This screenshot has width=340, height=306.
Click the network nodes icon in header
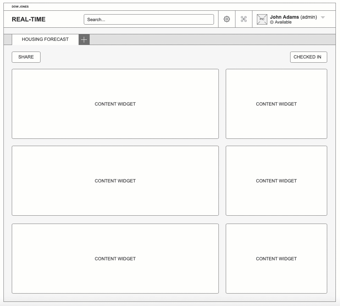[x=244, y=19]
